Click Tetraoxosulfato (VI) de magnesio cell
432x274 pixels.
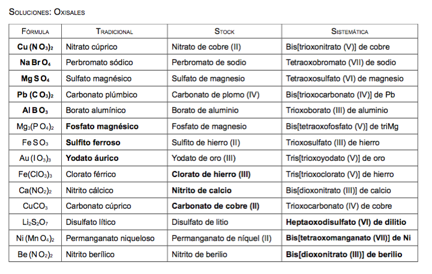(350, 78)
